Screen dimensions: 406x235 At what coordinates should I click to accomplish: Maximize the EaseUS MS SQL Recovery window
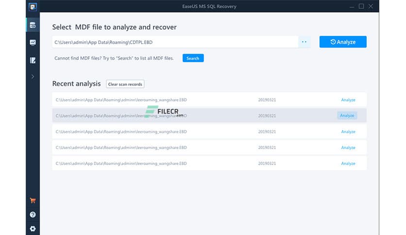pos(361,6)
